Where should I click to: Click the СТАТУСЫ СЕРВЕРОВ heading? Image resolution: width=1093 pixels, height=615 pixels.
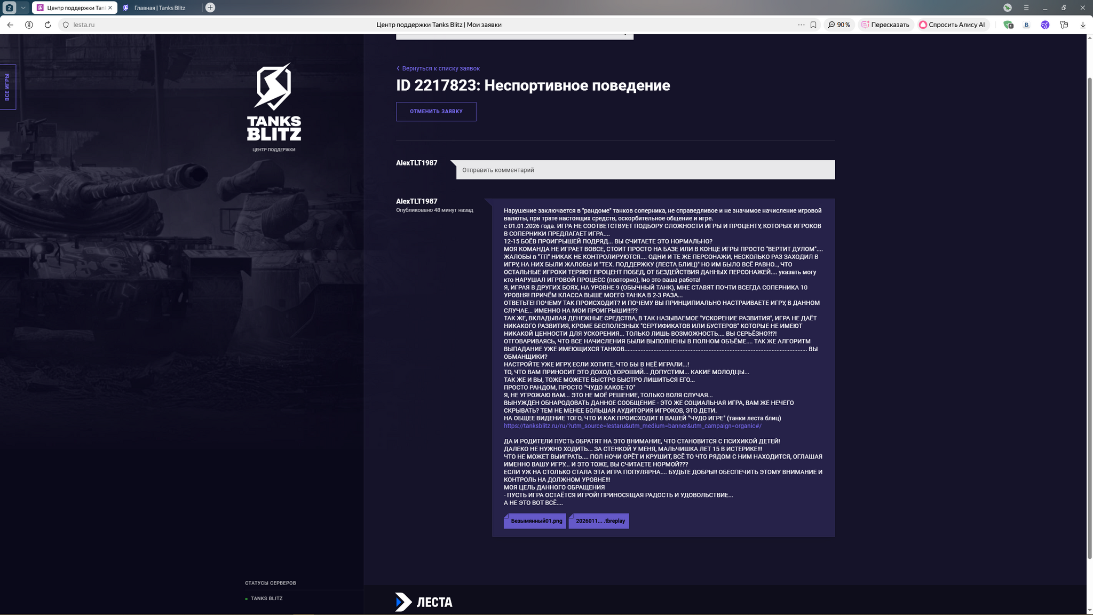pos(270,583)
